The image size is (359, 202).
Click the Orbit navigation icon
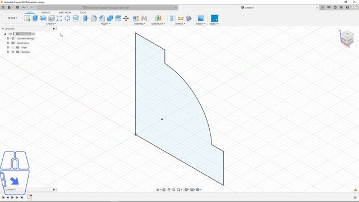pos(158,190)
